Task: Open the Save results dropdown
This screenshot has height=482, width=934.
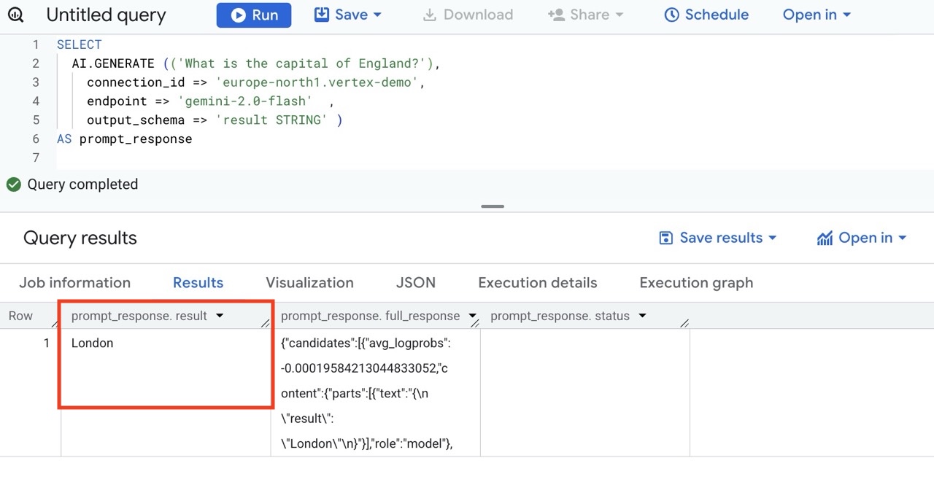Action: pos(717,238)
